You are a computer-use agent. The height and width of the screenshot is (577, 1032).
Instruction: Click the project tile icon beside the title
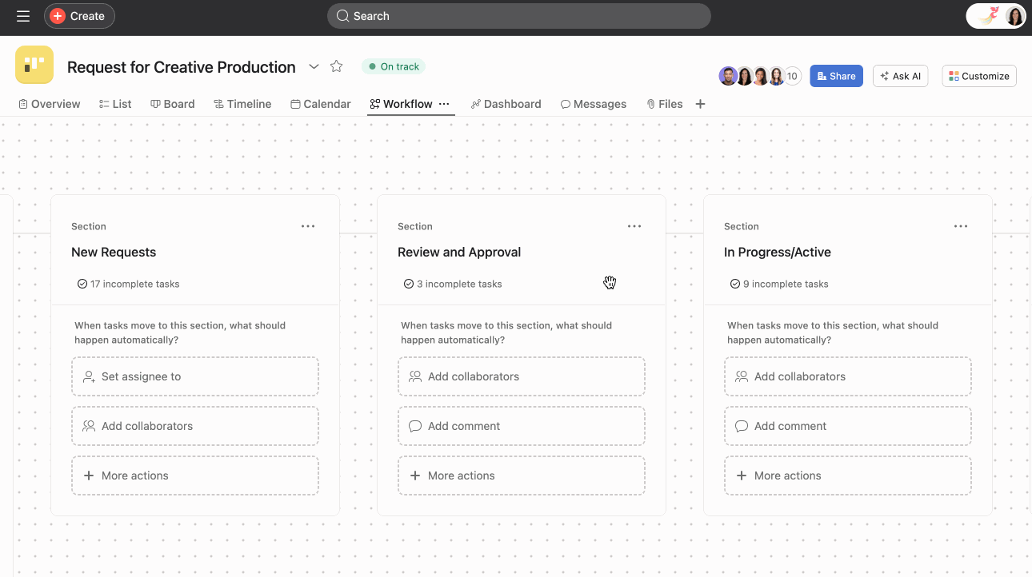[34, 64]
